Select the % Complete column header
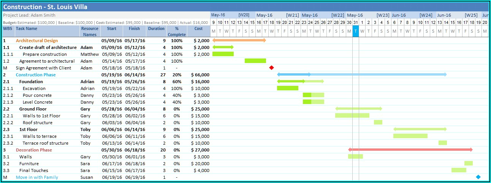This screenshot has width=491, height=183. [177, 32]
